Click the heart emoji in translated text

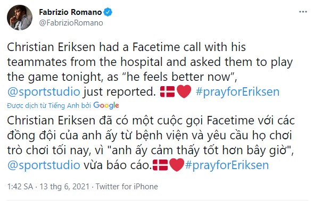[x=177, y=165]
